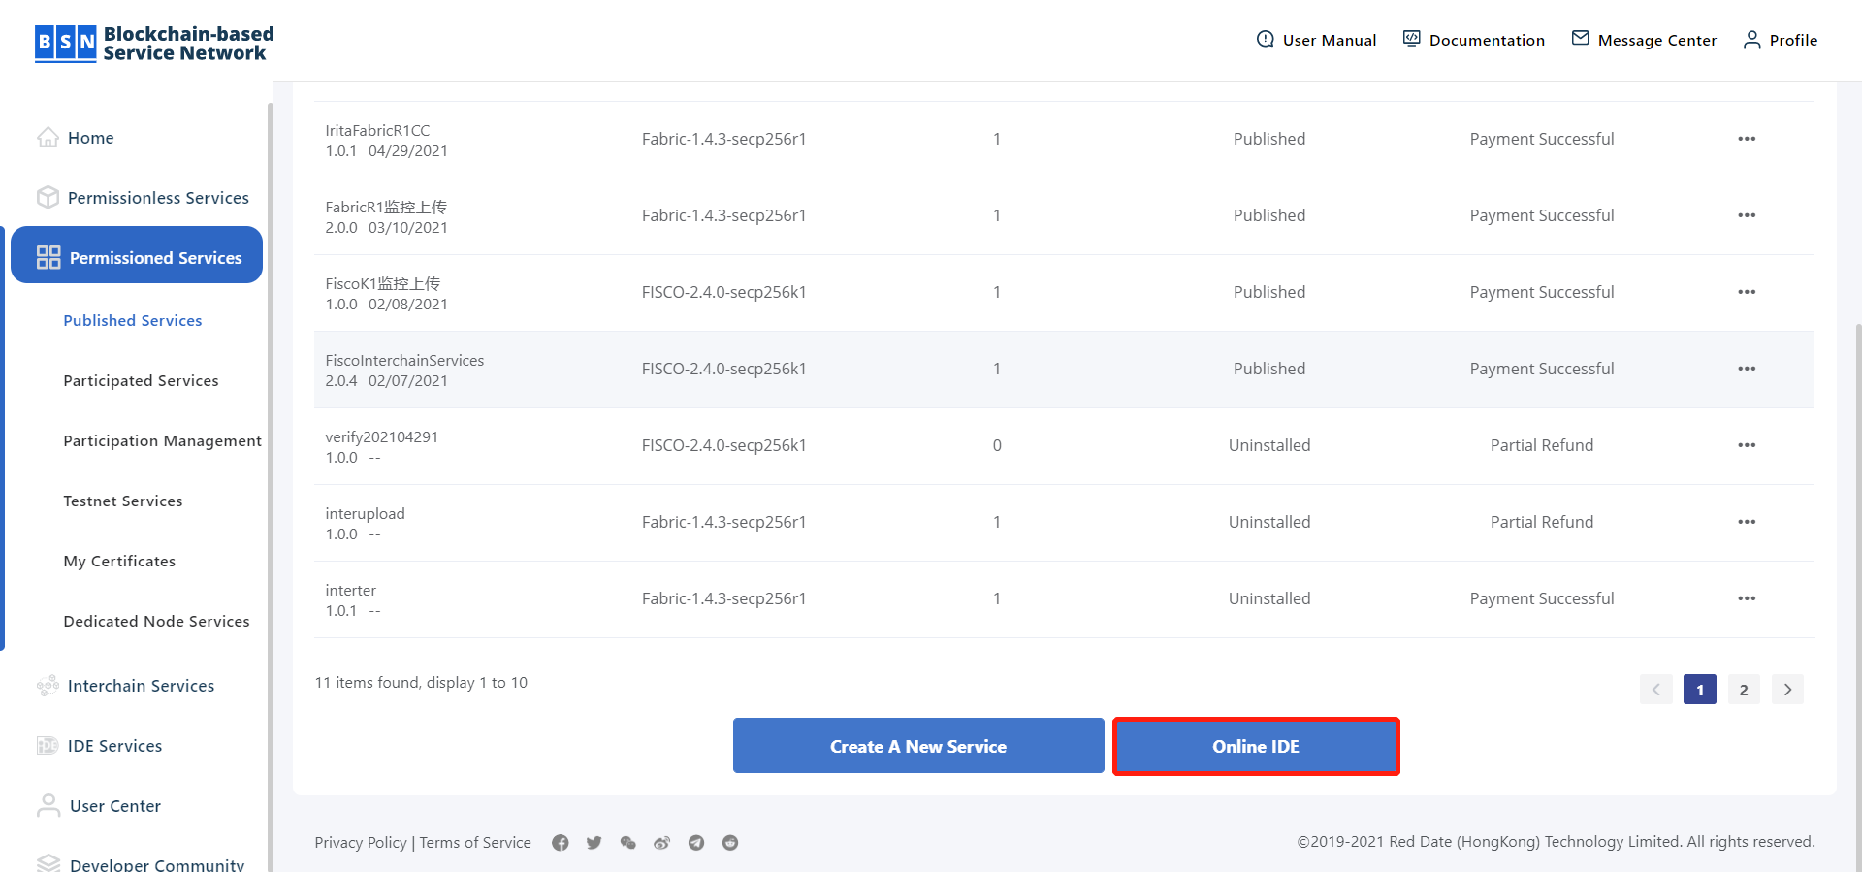The height and width of the screenshot is (872, 1862).
Task: Click Create A New Service button
Action: [918, 746]
